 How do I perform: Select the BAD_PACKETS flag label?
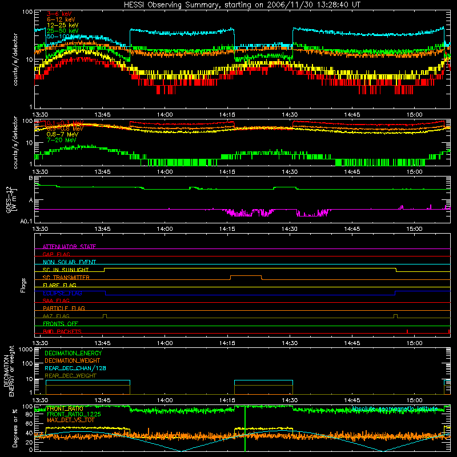coord(62,331)
